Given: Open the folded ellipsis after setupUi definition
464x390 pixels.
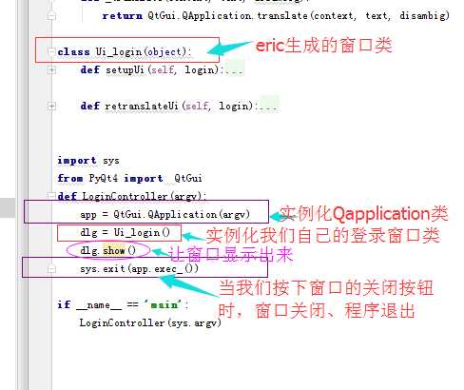Looking at the screenshot, I should [235, 69].
